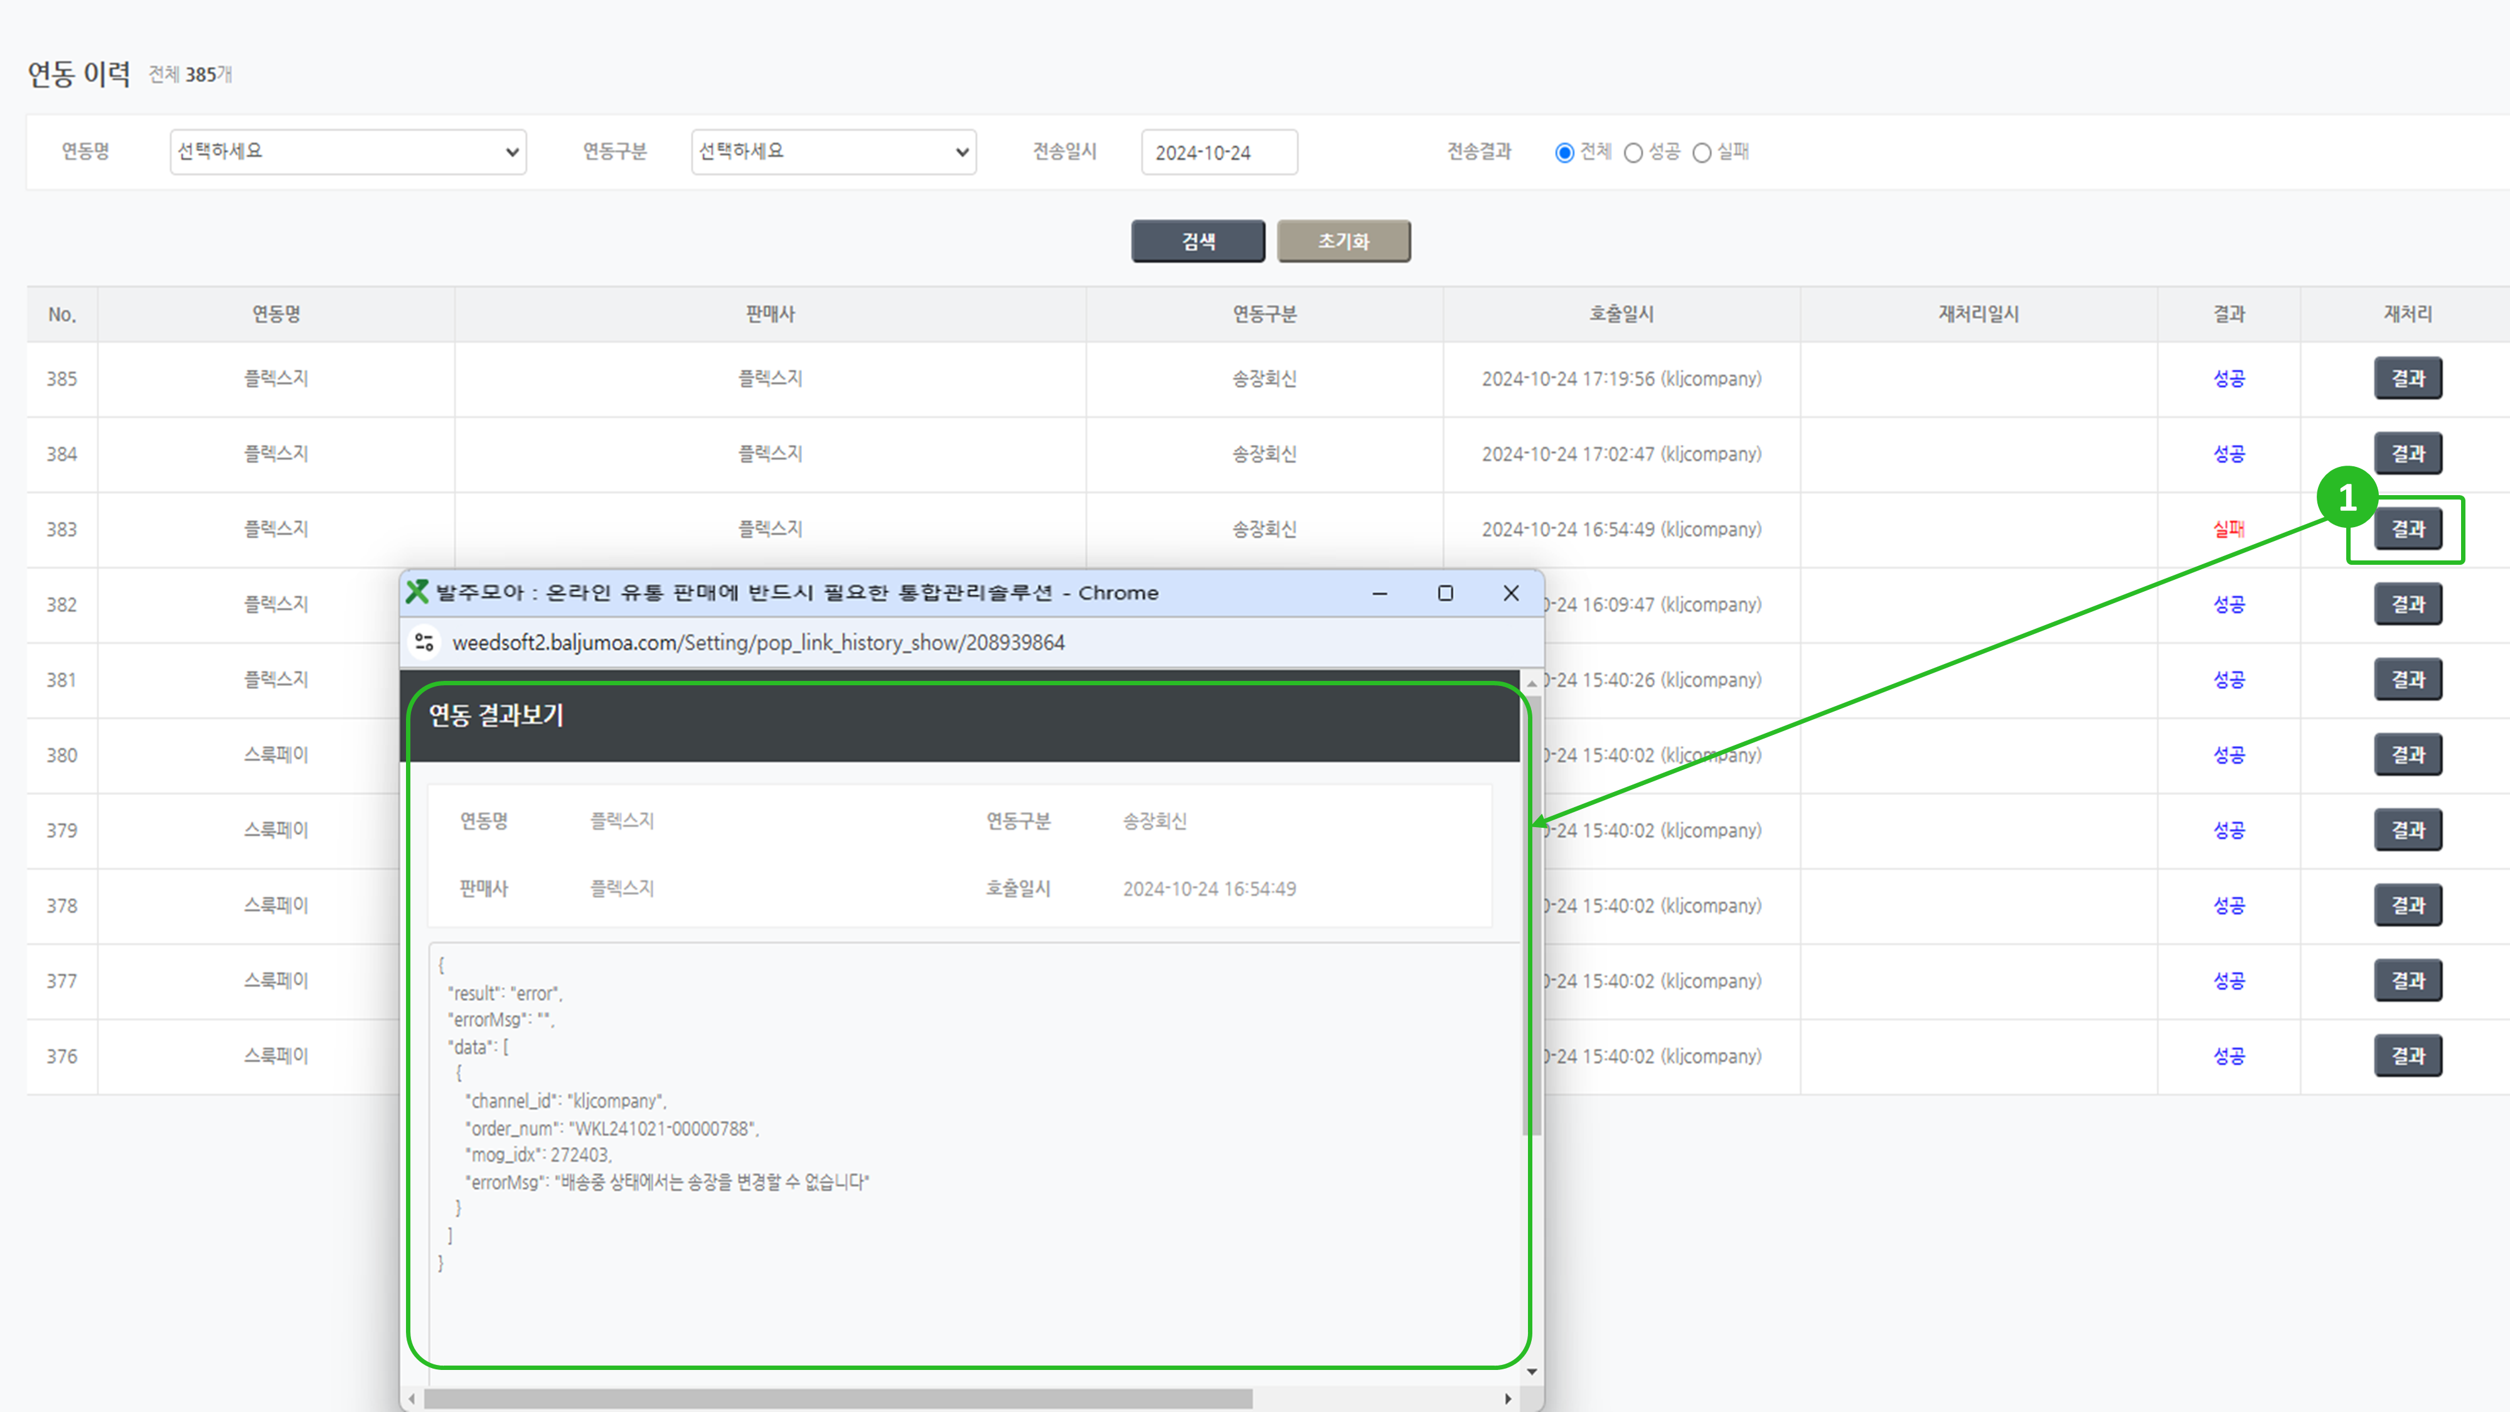Click the Baljumoa X logo in popup title bar

[x=417, y=592]
